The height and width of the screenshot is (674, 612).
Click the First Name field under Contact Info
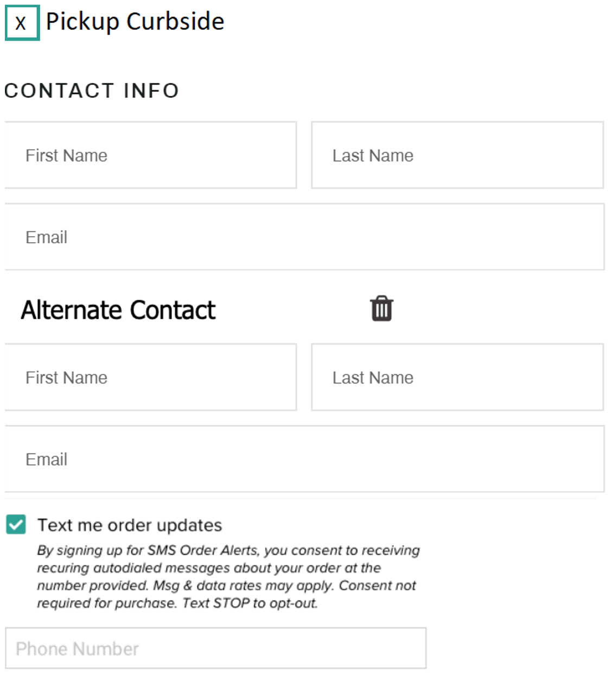tap(150, 155)
